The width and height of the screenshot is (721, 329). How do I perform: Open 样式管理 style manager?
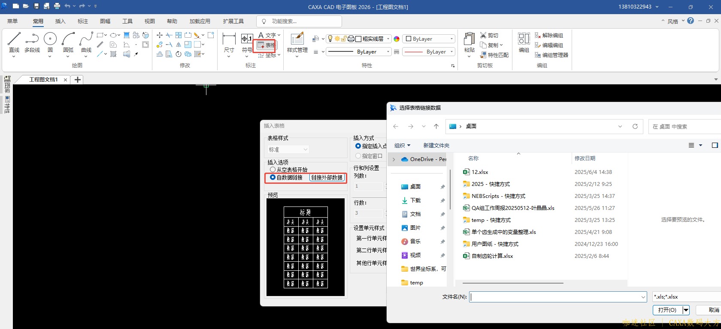(x=297, y=39)
